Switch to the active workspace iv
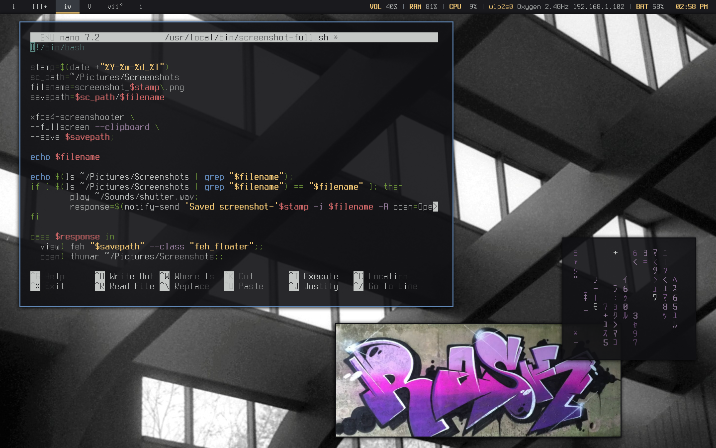 point(68,6)
